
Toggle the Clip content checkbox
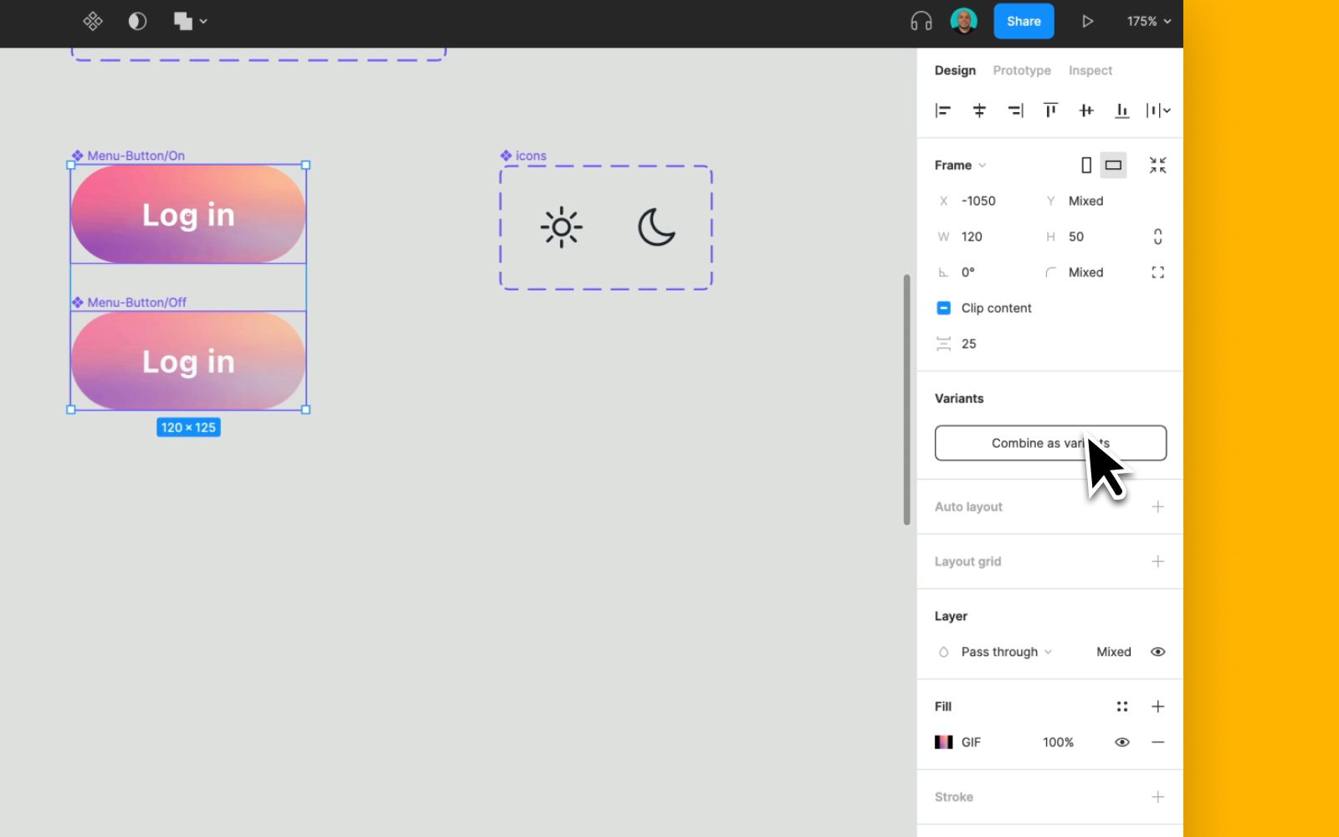[x=943, y=308]
